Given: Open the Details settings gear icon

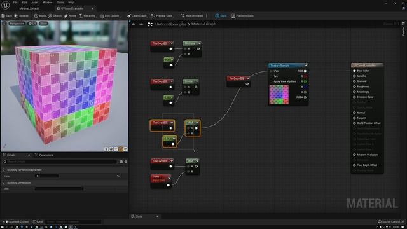Looking at the screenshot, I should (126, 162).
